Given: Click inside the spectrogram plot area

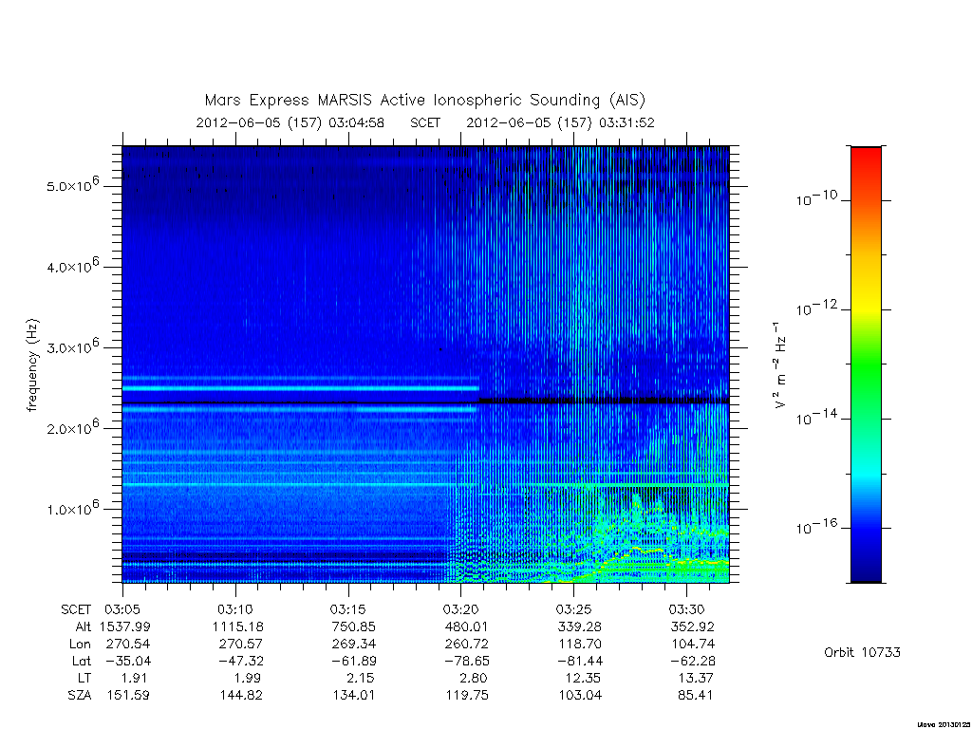Looking at the screenshot, I should click(x=426, y=364).
